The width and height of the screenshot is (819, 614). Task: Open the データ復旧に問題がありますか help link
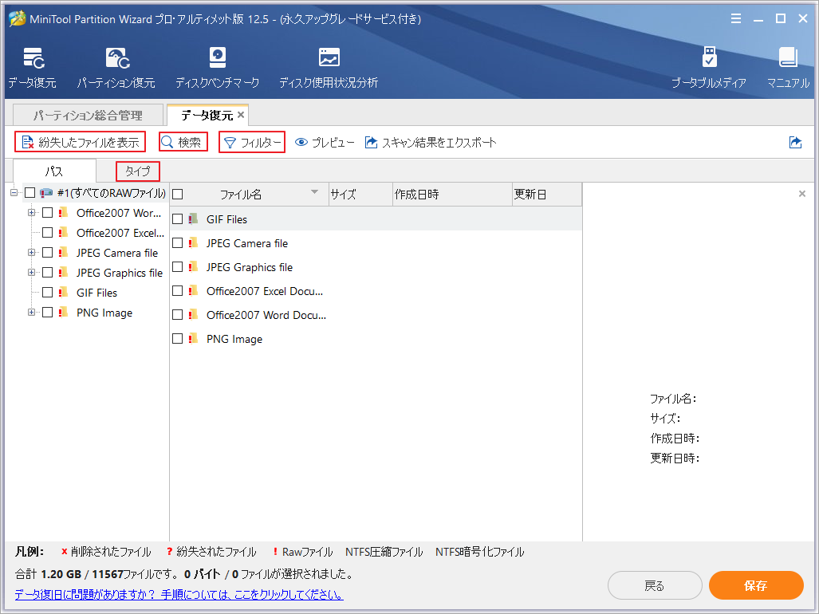tap(179, 595)
